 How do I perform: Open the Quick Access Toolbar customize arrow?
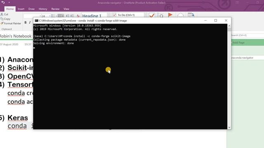click(x=9, y=2)
